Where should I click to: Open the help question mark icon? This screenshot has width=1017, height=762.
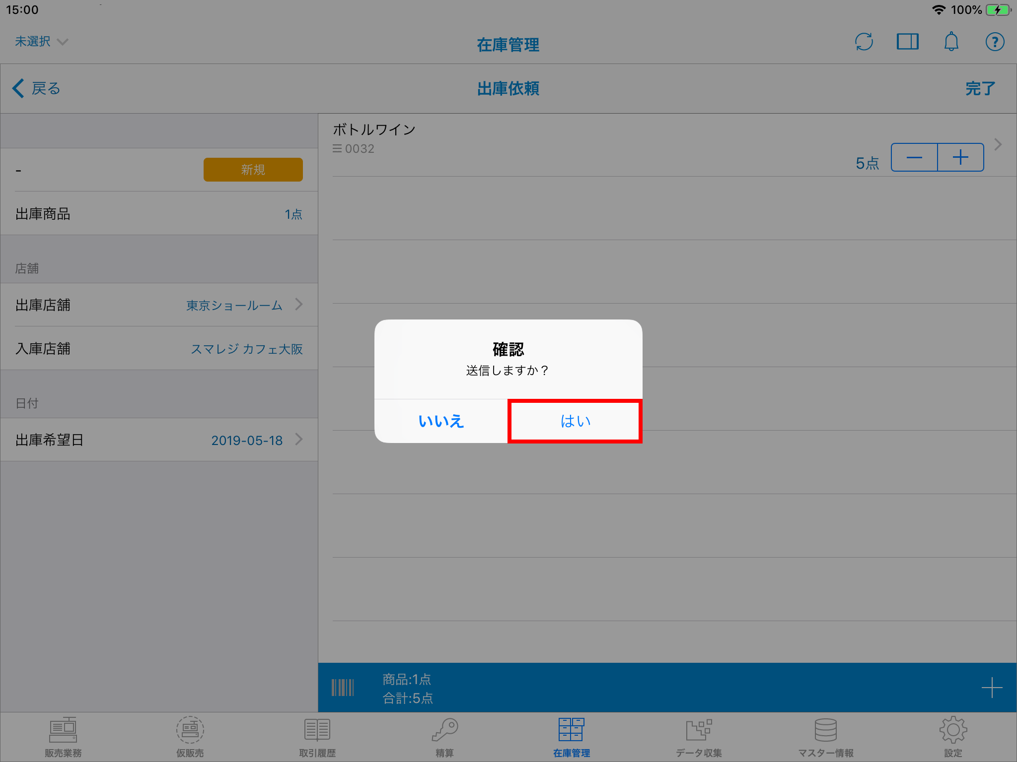[995, 42]
